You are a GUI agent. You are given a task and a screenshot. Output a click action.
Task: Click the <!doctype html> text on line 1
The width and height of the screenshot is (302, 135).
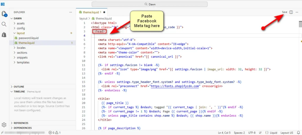(104, 23)
